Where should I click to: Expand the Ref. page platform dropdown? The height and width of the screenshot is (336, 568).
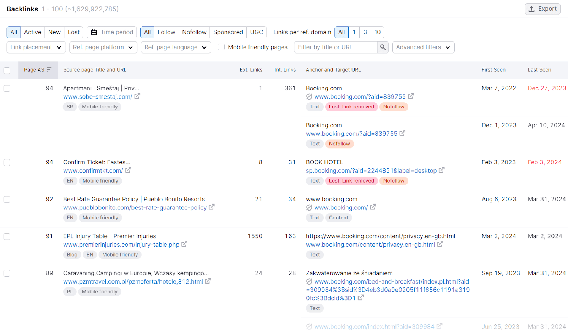point(103,47)
